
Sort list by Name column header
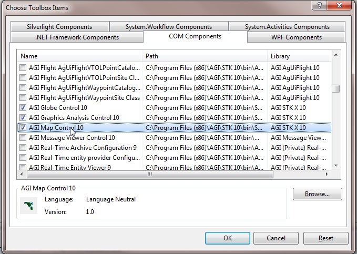pyautogui.click(x=80, y=56)
